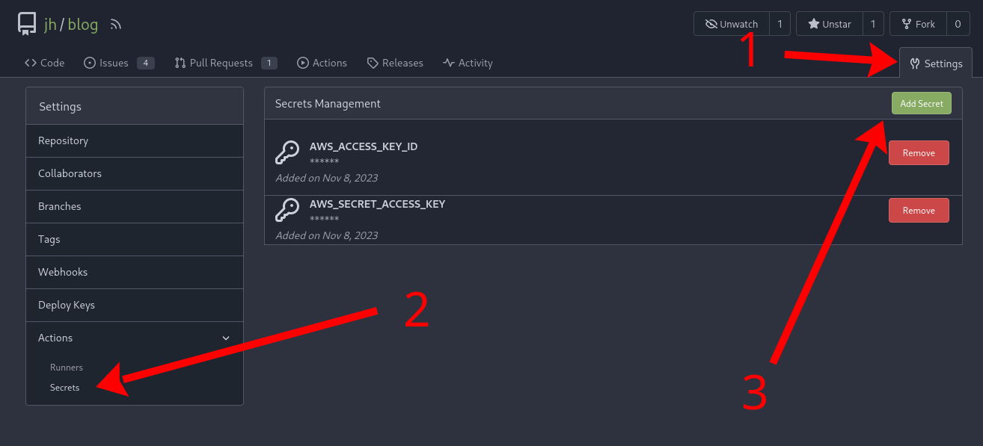This screenshot has height=446, width=983.
Task: Open Runners under Actions settings
Action: tap(67, 368)
